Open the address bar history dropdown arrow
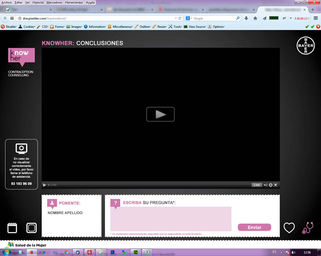321x256 pixels. pos(176,18)
